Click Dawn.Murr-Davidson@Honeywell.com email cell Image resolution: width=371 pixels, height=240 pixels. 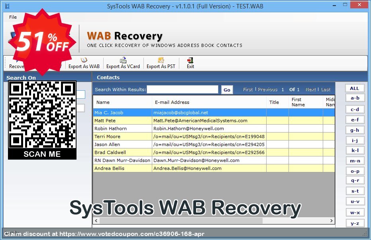coord(209,160)
